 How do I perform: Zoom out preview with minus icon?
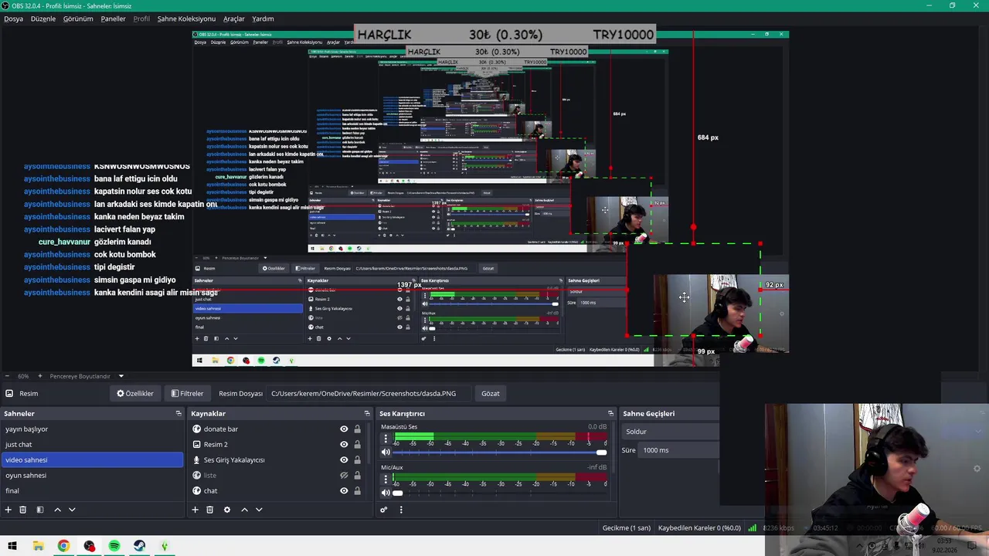pos(8,376)
